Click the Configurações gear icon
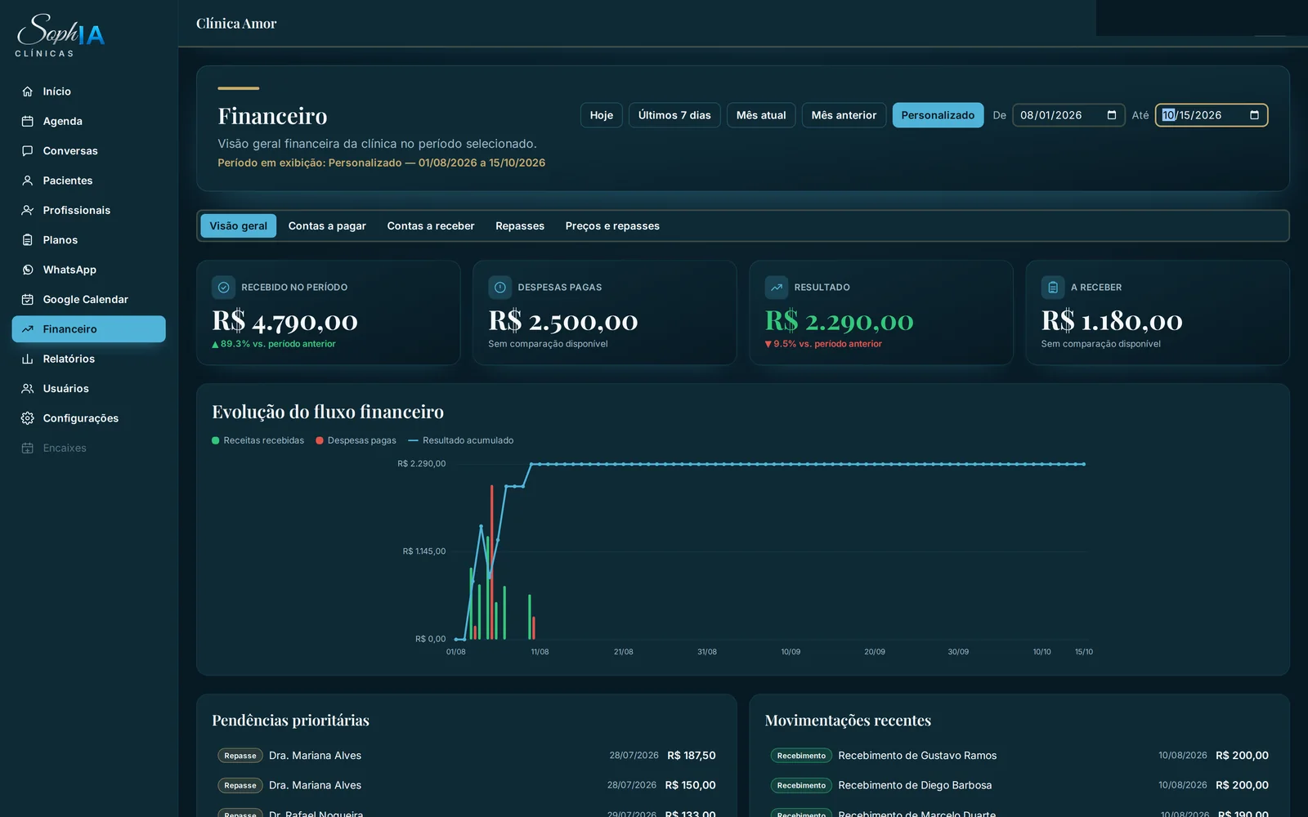 point(28,418)
